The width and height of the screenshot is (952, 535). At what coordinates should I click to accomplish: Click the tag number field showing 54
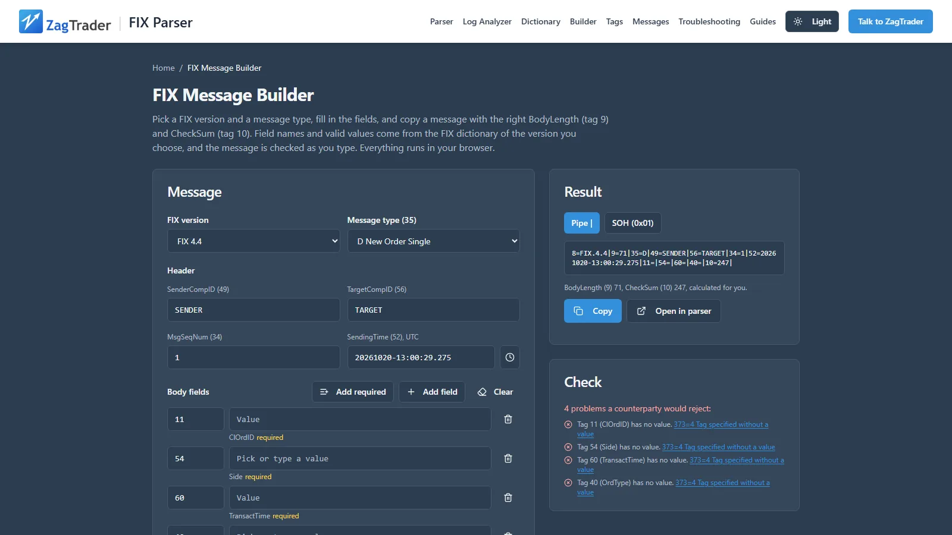[x=196, y=458]
